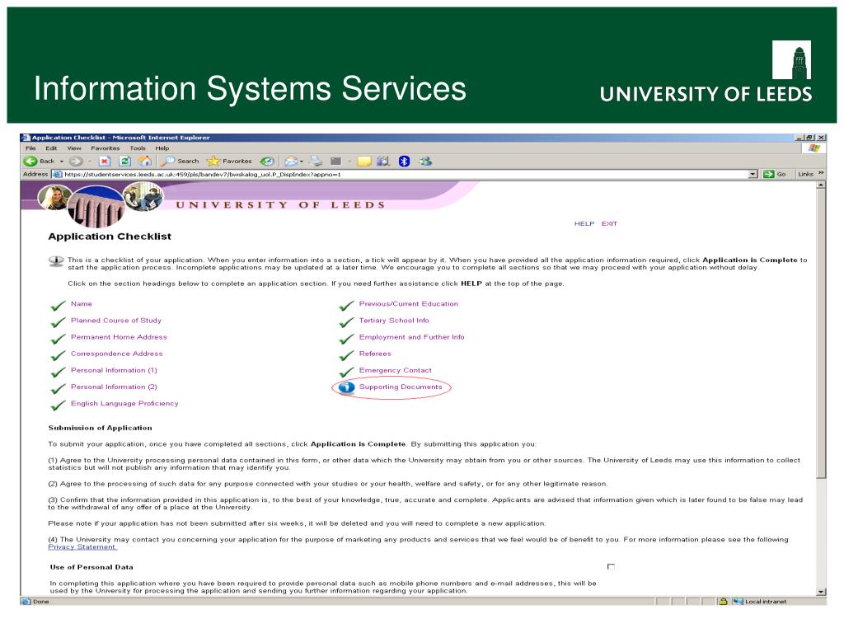Viewport: 844px width, 633px height.
Task: Open the Personal Information (1) link
Action: (114, 370)
